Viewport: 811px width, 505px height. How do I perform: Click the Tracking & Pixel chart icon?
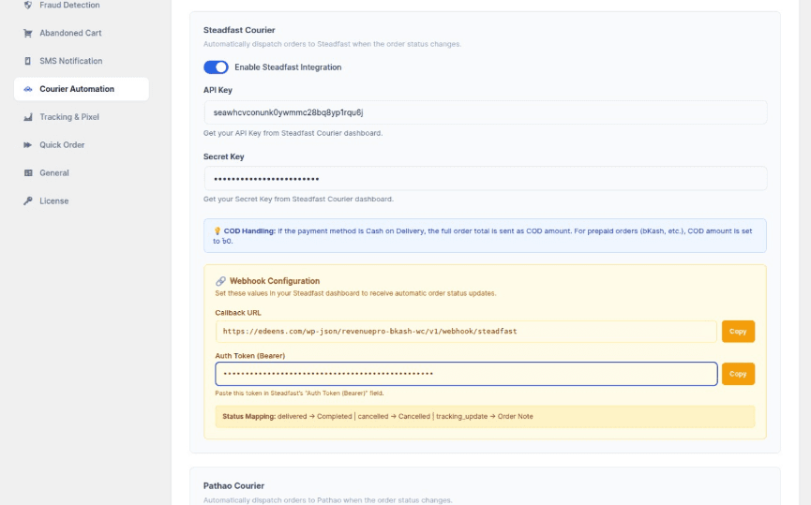28,117
